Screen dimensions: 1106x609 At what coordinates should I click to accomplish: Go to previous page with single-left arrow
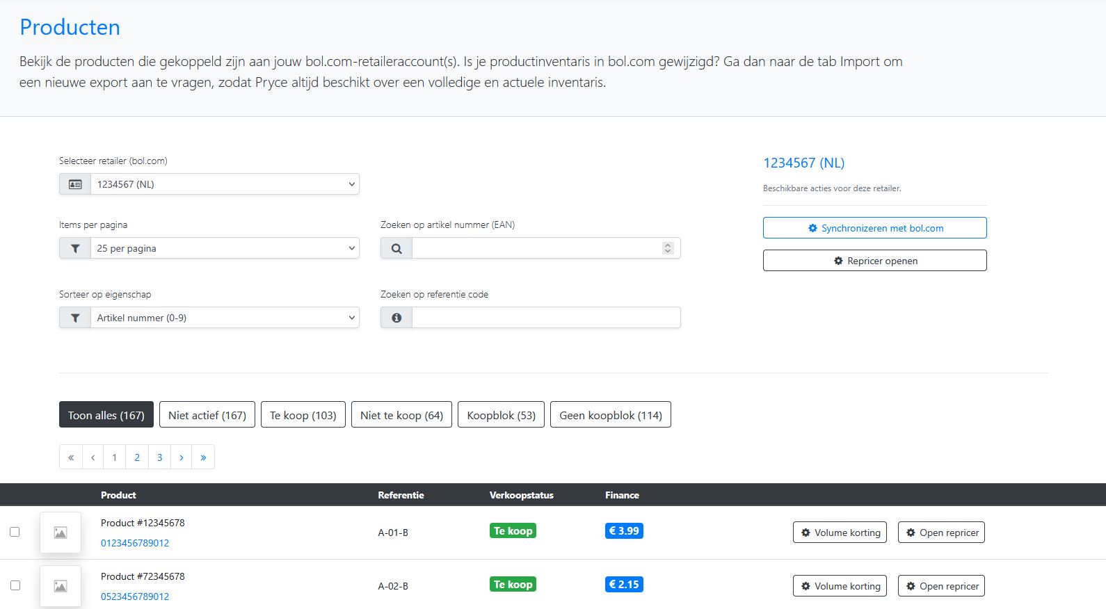[93, 457]
